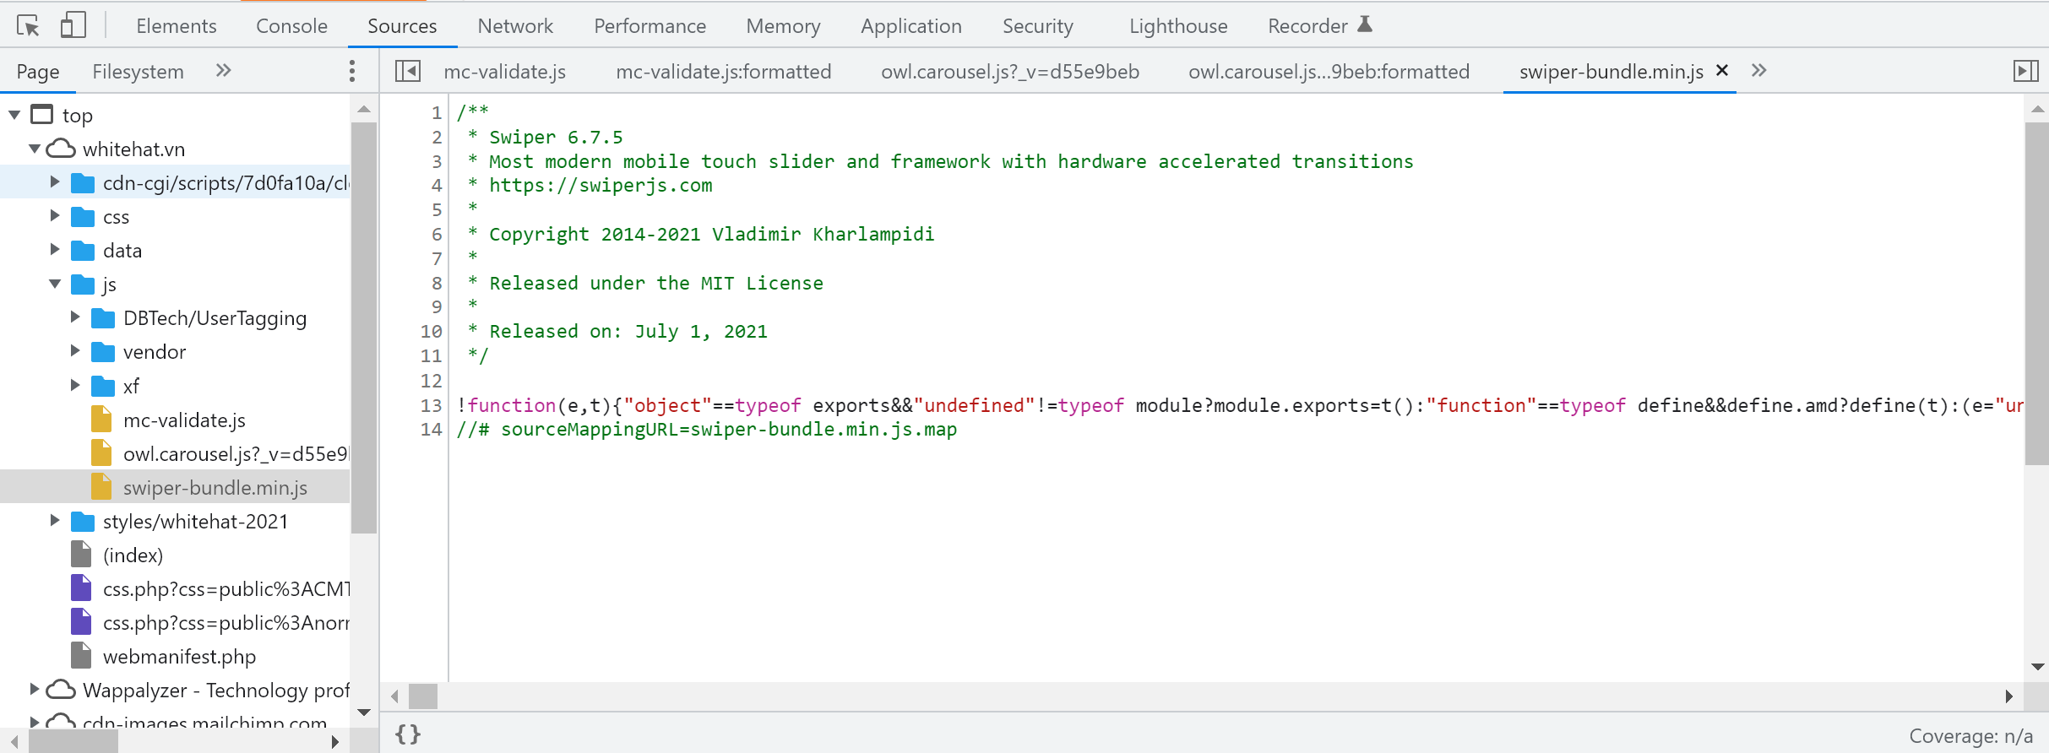Open the Network tab

click(x=515, y=26)
